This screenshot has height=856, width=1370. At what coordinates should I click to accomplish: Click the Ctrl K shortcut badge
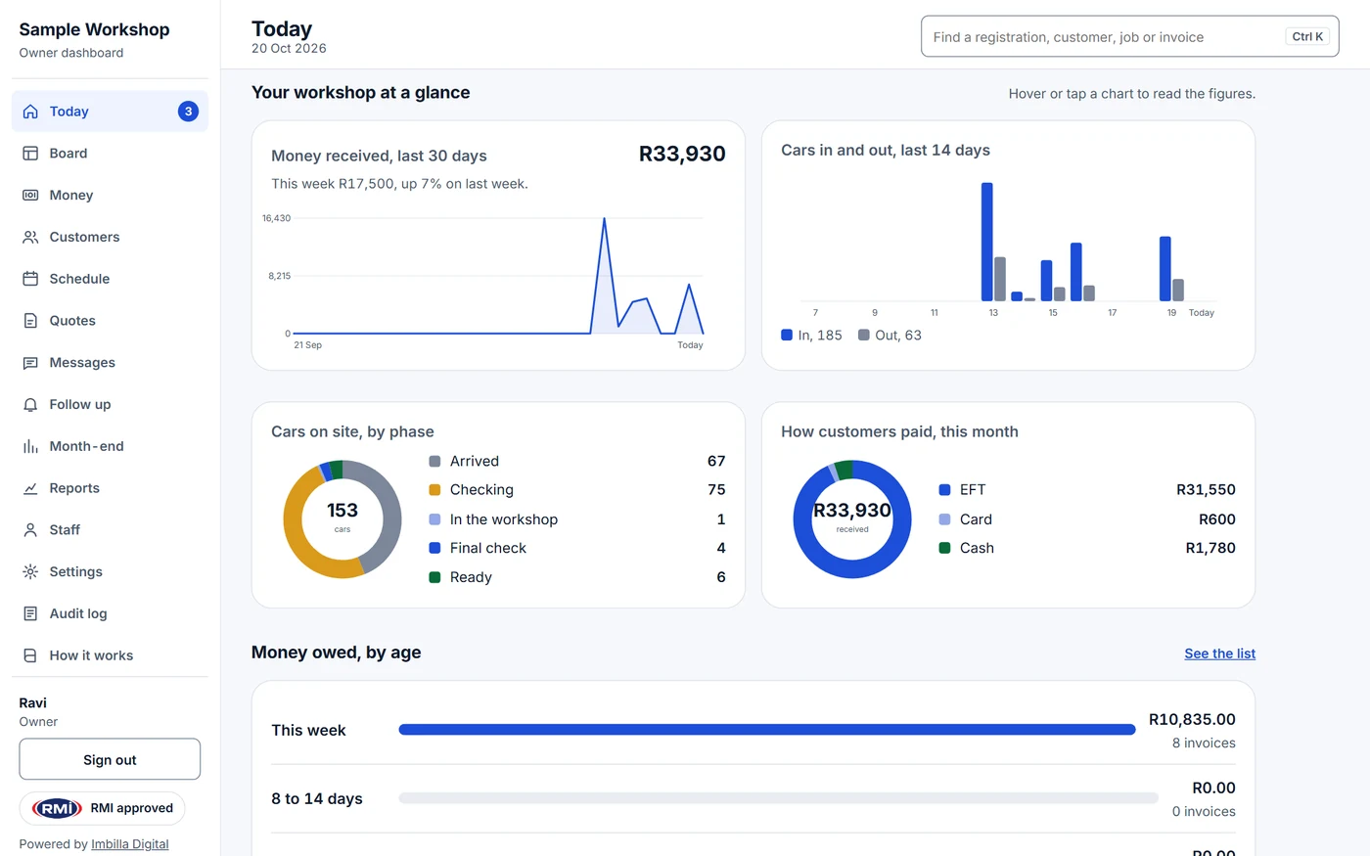click(x=1307, y=37)
